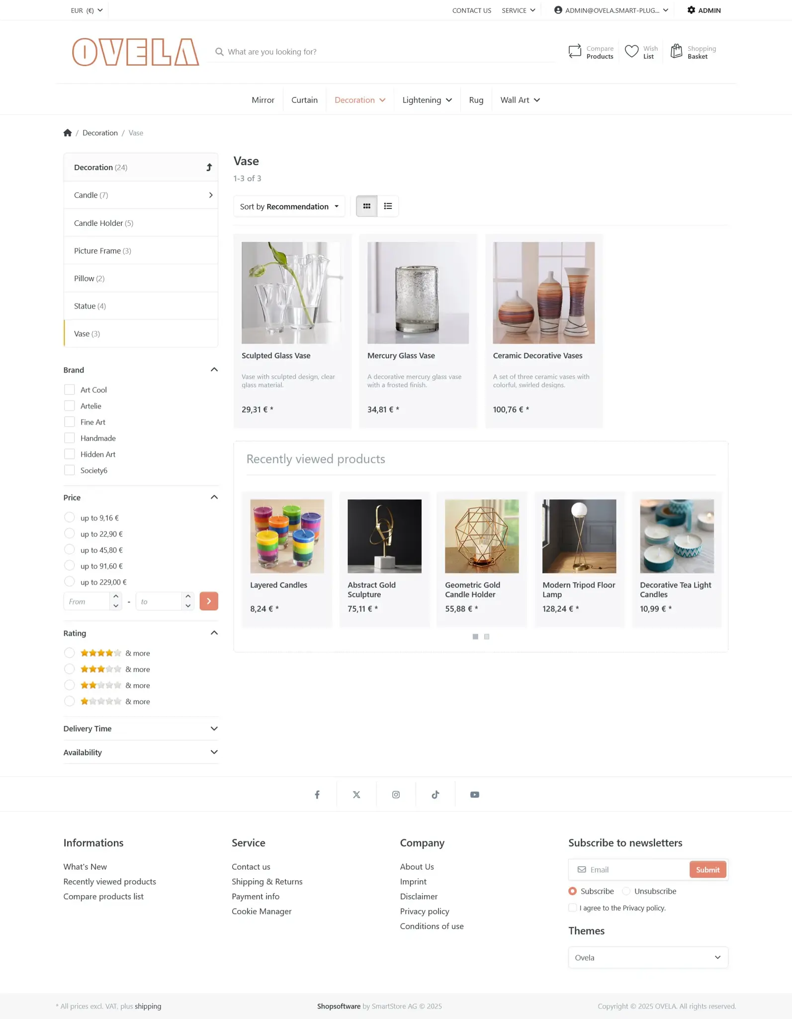The width and height of the screenshot is (792, 1019).
Task: Expand the Delivery Time filter section
Action: (141, 728)
